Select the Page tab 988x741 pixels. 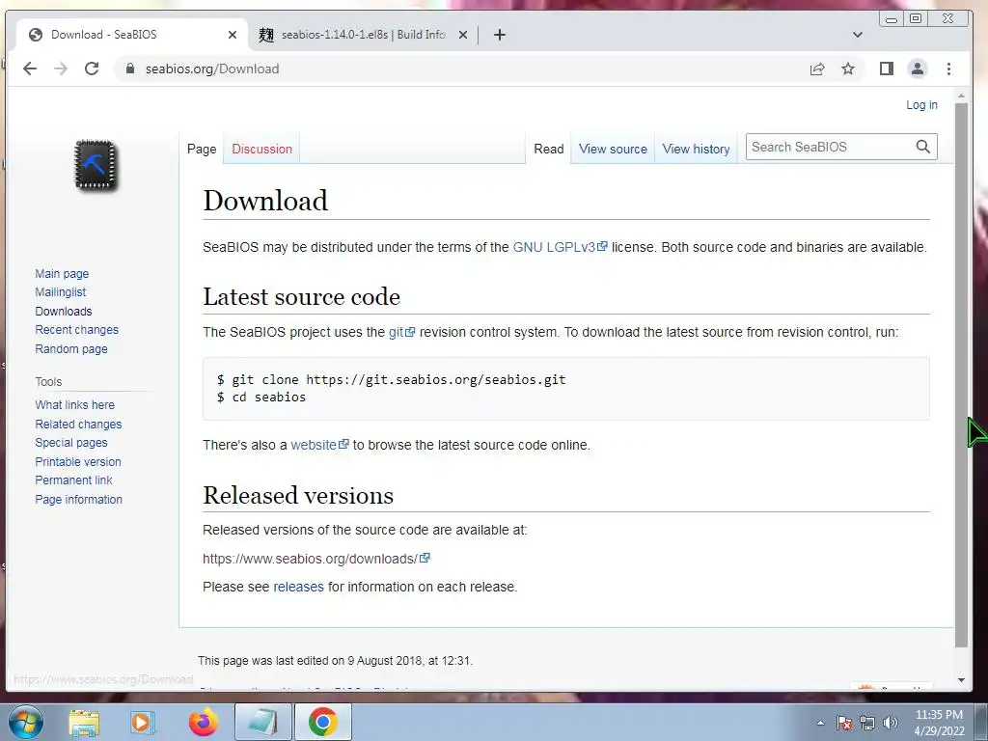pos(202,150)
